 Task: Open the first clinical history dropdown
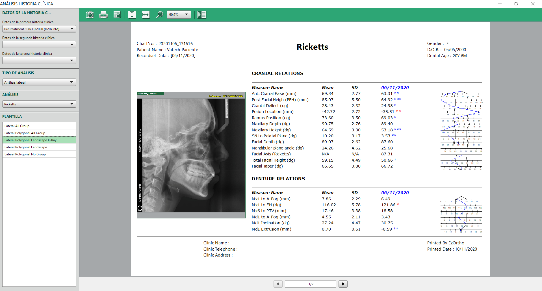coord(39,29)
